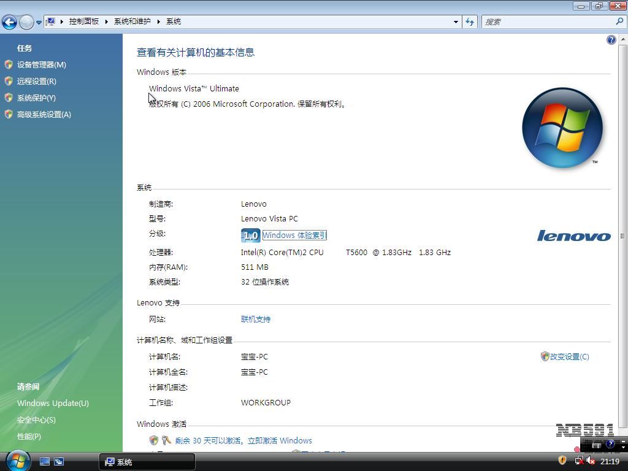Click the Windows 体验索引 link
This screenshot has width=628, height=471.
click(294, 235)
